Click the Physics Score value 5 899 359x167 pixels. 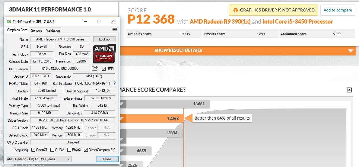point(261,34)
